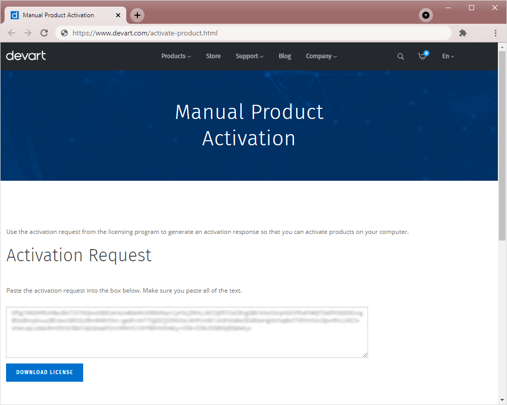Expand the Products menu
Viewport: 507px width, 405px height.
176,56
